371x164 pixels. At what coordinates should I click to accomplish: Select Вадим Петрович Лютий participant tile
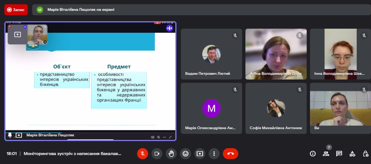pos(211,54)
